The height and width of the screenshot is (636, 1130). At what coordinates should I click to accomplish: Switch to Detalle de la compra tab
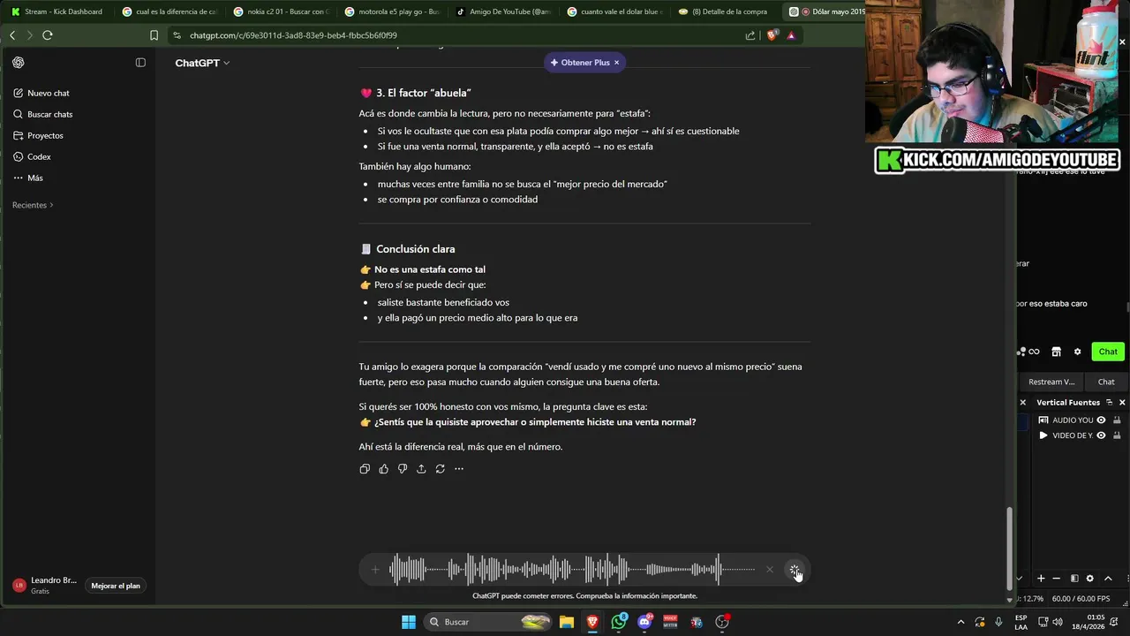[726, 11]
